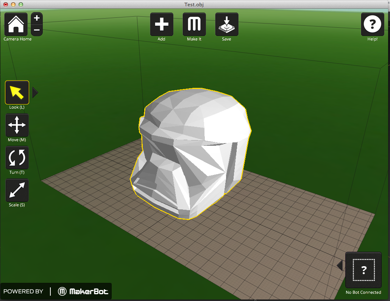390x301 pixels.
Task: Select the Look (L) arrow tool
Action: click(x=17, y=92)
